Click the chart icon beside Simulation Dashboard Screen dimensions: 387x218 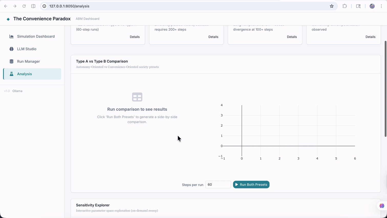pyautogui.click(x=12, y=37)
